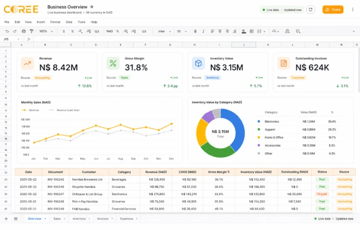Click percent icon right of NAD

pyautogui.click(x=117, y=31)
